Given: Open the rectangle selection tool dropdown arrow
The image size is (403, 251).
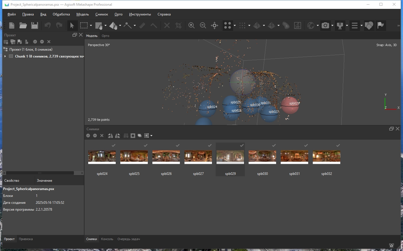Looking at the screenshot, I should click(91, 25).
